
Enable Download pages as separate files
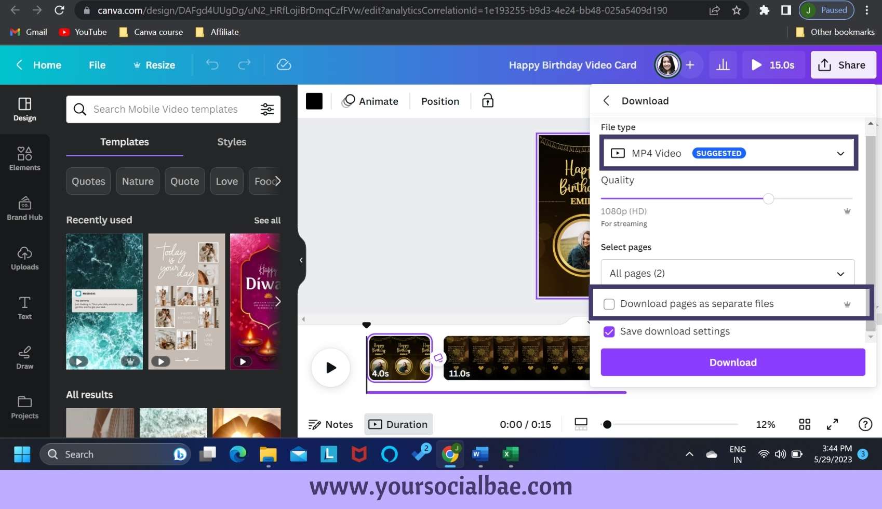click(x=609, y=304)
